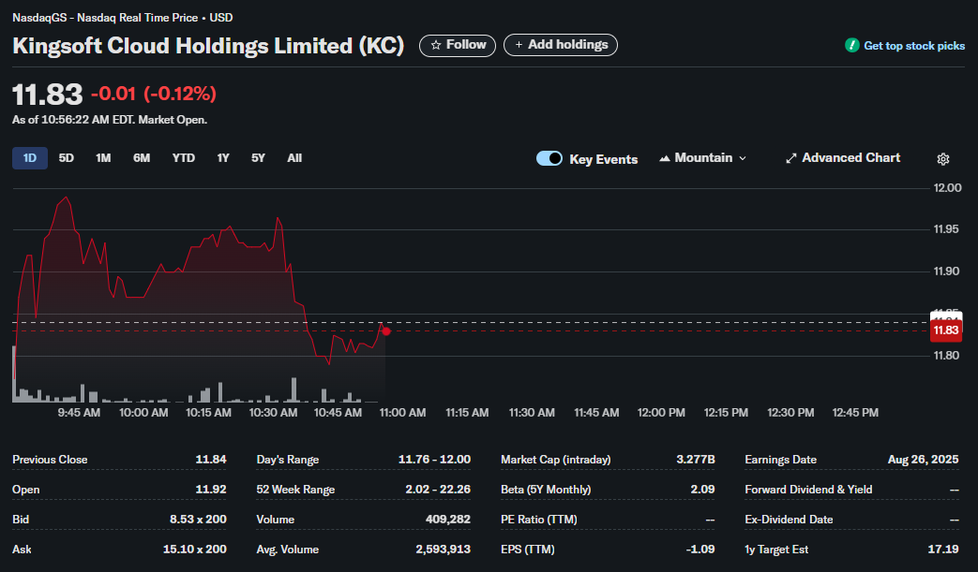Click the Earnings Date label
978x572 pixels.
click(780, 460)
